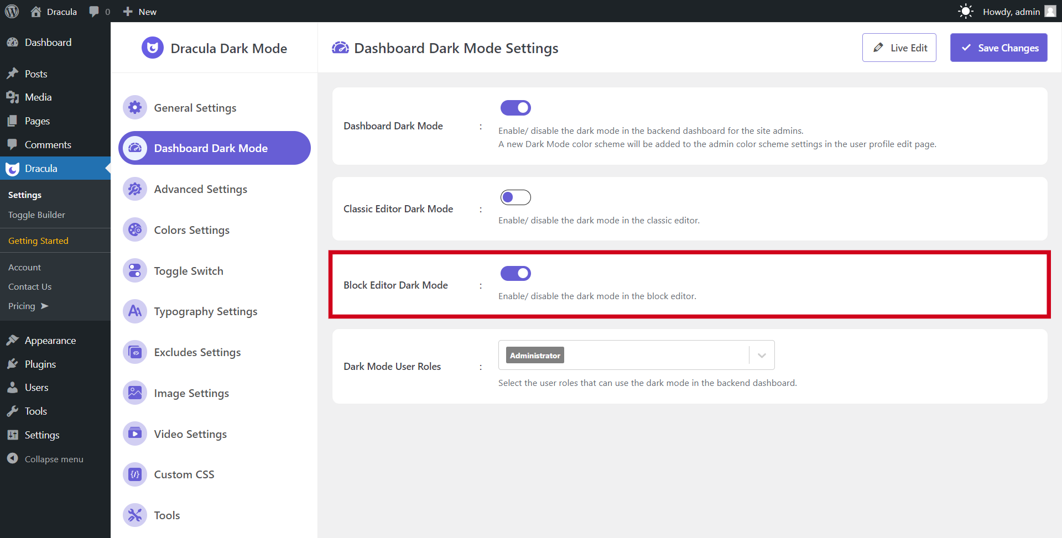Click the WordPress Settings sliders icon

tap(12, 435)
